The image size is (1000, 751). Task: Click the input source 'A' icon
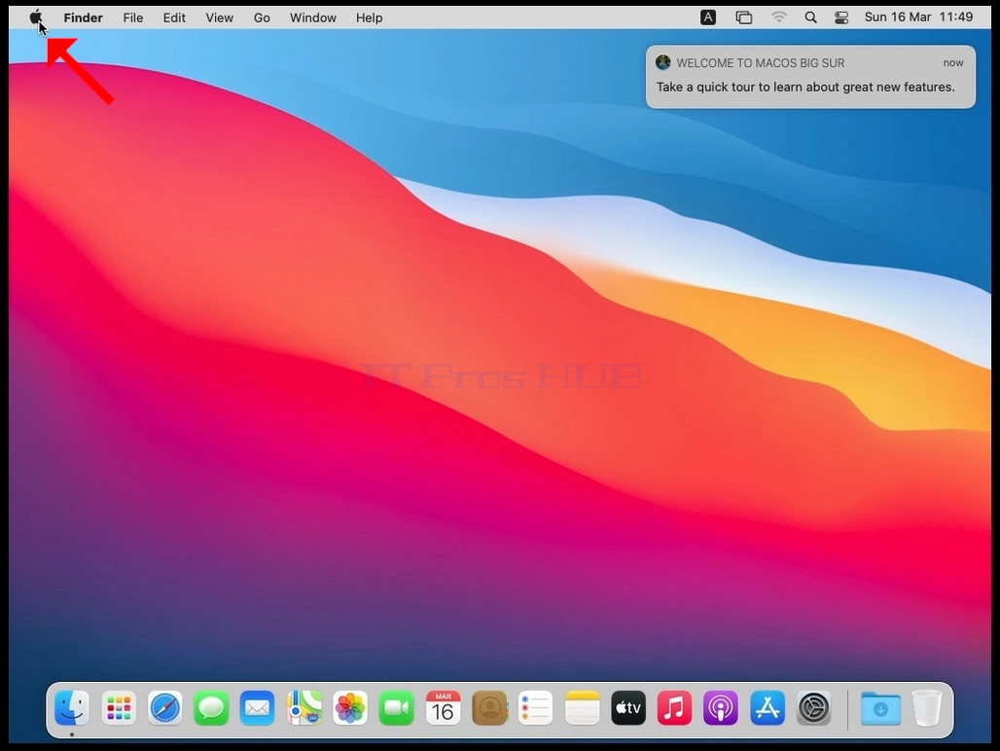(x=708, y=18)
